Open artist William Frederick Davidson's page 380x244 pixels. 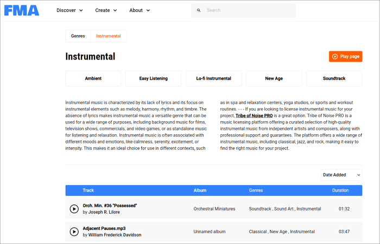(114, 235)
